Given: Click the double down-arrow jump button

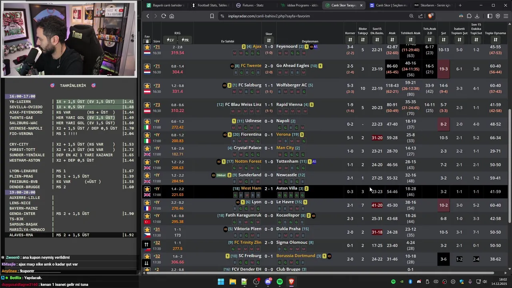Looking at the screenshot, I should 146,263.
